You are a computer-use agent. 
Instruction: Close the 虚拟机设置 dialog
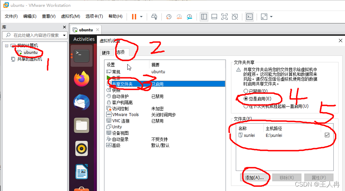point(340,41)
